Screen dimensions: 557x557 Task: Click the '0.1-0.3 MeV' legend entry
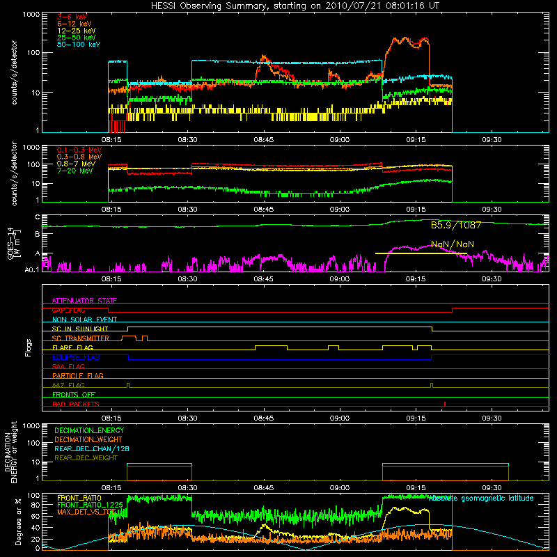pos(79,150)
